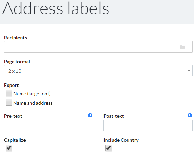Open the Page format 2 x 10 dropdown
Image resolution: width=194 pixels, height=154 pixels.
[98, 71]
